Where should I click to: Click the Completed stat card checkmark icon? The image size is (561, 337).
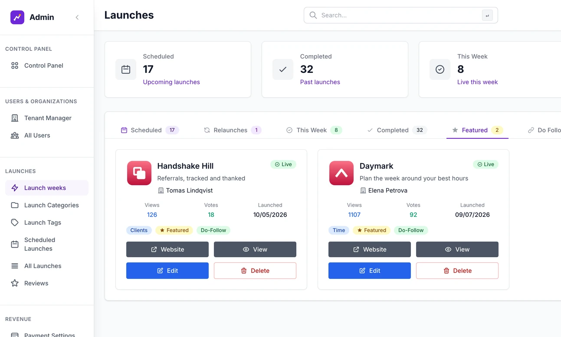pyautogui.click(x=283, y=69)
